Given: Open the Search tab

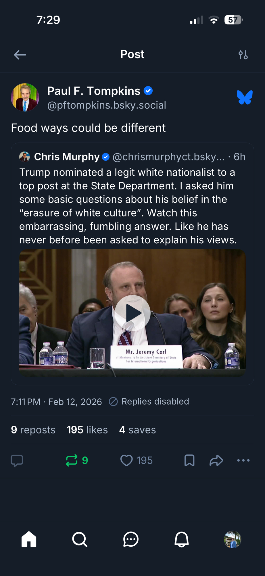Looking at the screenshot, I should (80, 539).
